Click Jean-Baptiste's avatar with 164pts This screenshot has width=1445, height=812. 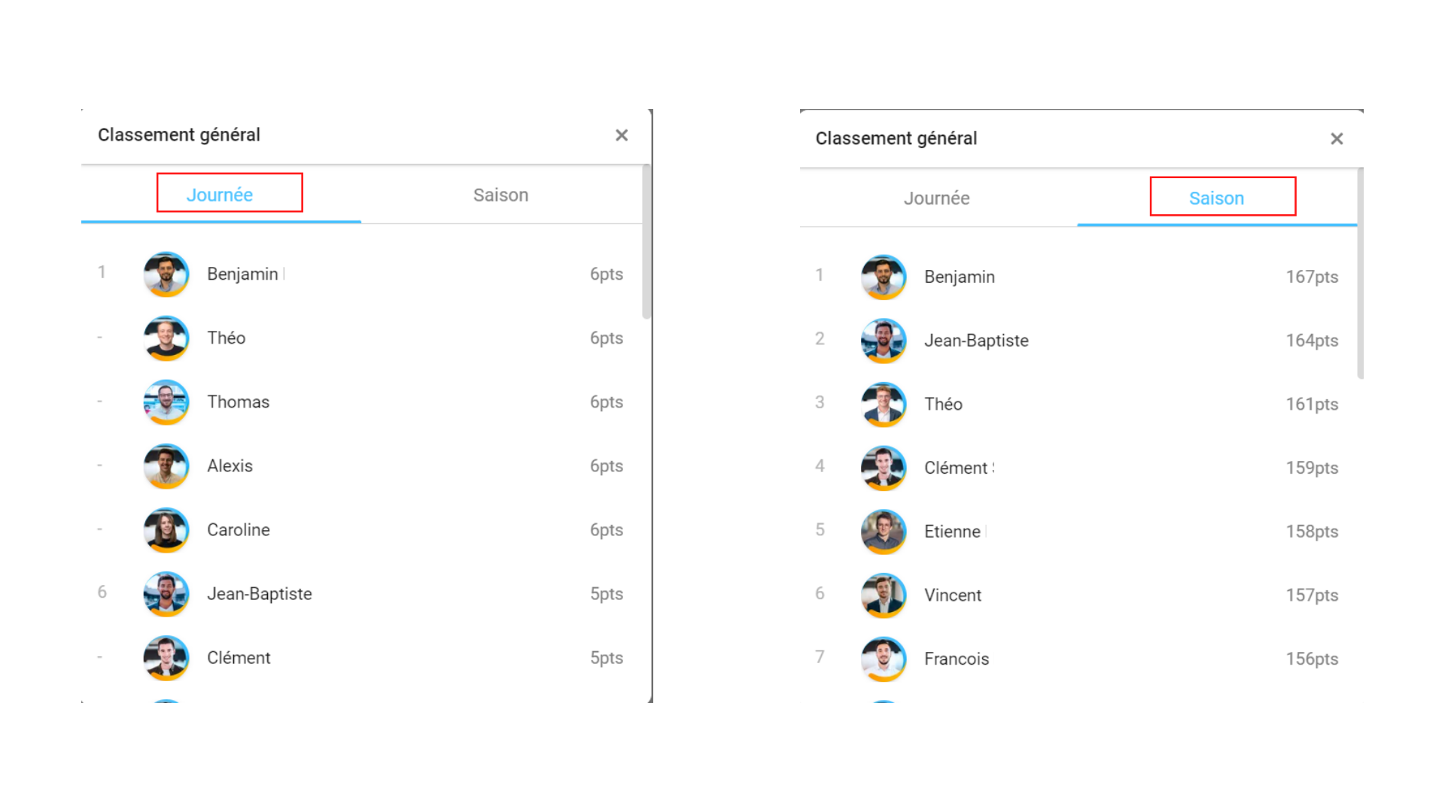point(884,341)
